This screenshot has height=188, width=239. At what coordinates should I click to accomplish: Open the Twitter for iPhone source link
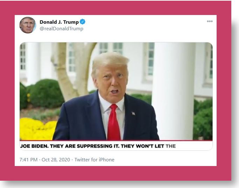pos(94,160)
